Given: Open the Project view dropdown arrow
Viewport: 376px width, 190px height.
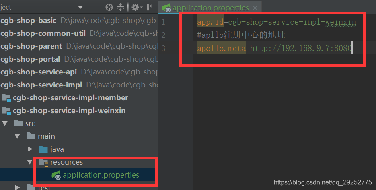Looking at the screenshot, I should (x=80, y=8).
